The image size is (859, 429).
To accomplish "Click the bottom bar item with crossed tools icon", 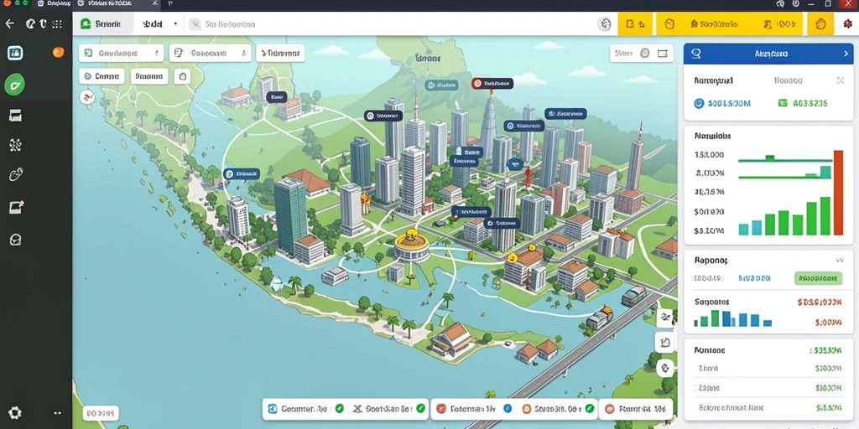I will pos(388,408).
